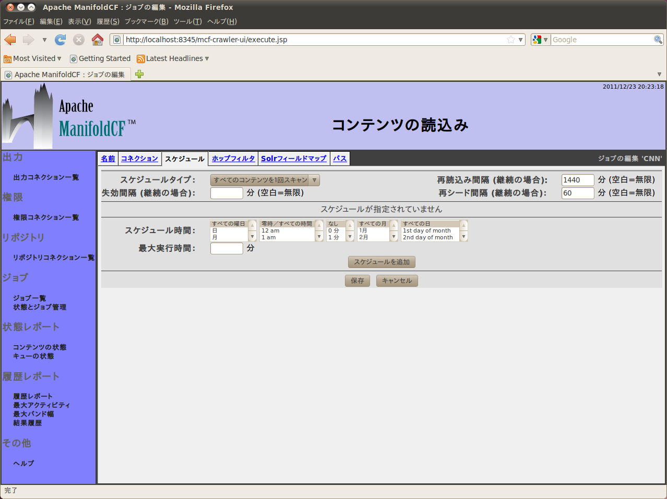Open the Latest Headlines feed dropdown
Viewport: 667px width, 499px height.
[x=173, y=58]
